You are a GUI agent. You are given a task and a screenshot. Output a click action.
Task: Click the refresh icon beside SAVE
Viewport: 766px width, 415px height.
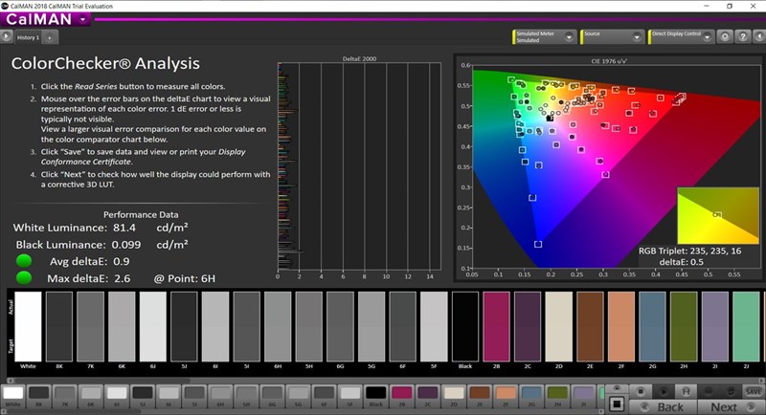coord(732,391)
